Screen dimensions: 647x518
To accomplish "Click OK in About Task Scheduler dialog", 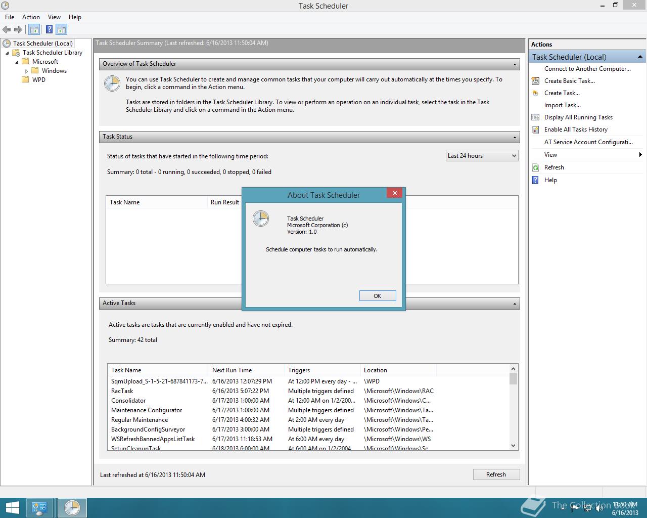I will click(378, 296).
